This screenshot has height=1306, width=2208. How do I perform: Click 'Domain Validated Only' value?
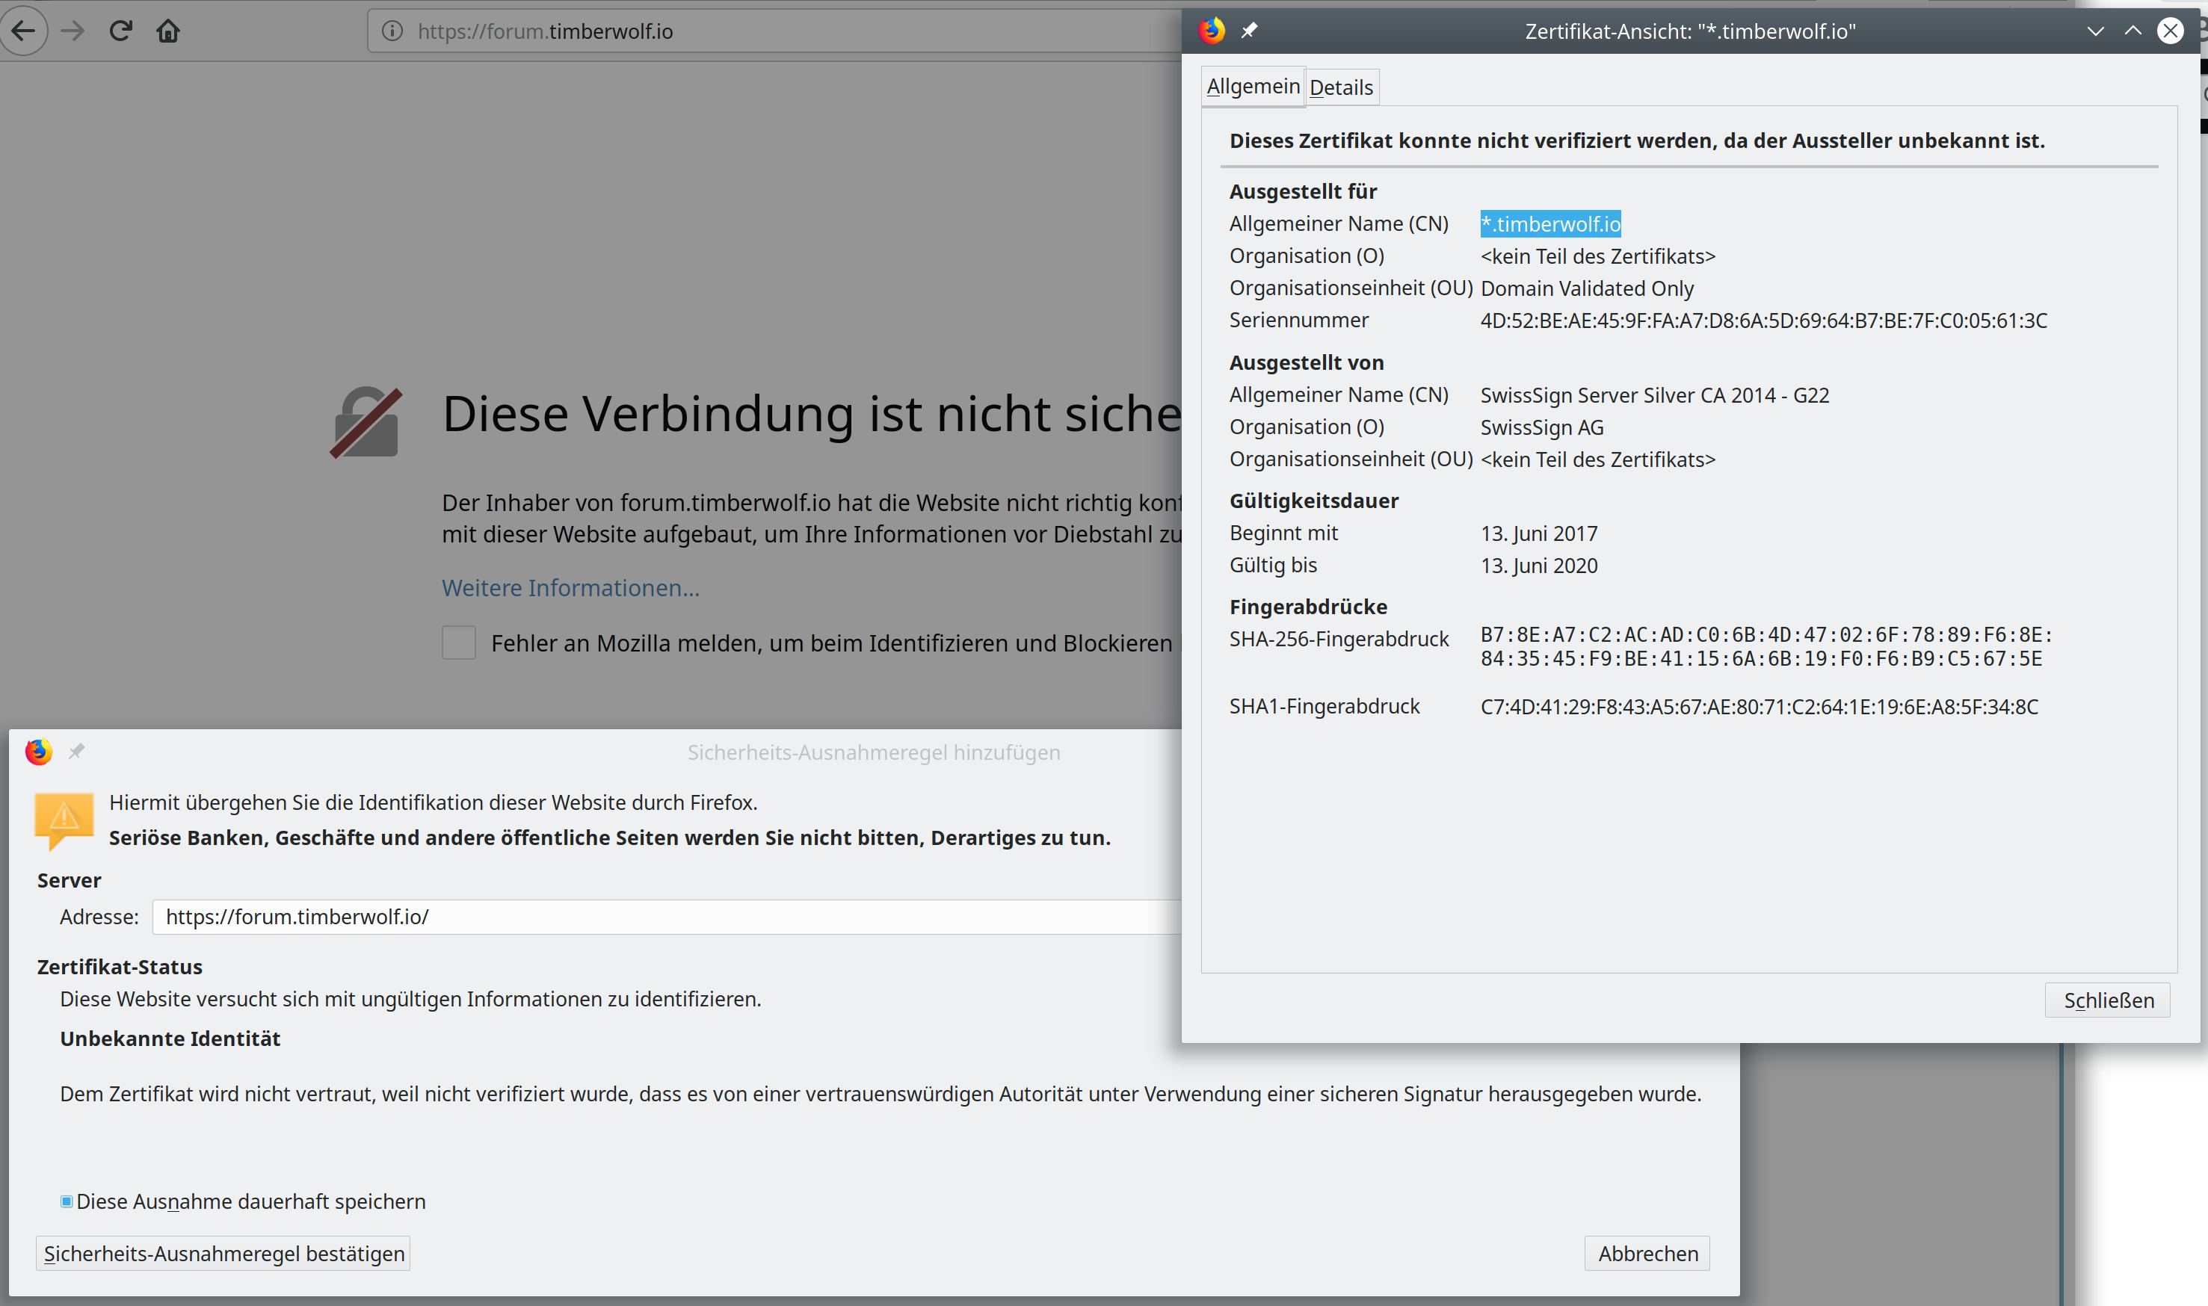[x=1586, y=288]
